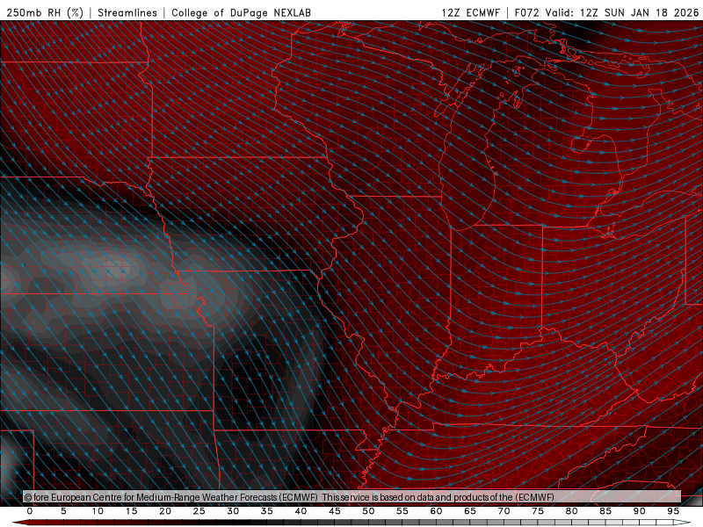The width and height of the screenshot is (703, 527).
Task: Click "College of DuPage NEXLAB" header text
Action: (x=241, y=12)
